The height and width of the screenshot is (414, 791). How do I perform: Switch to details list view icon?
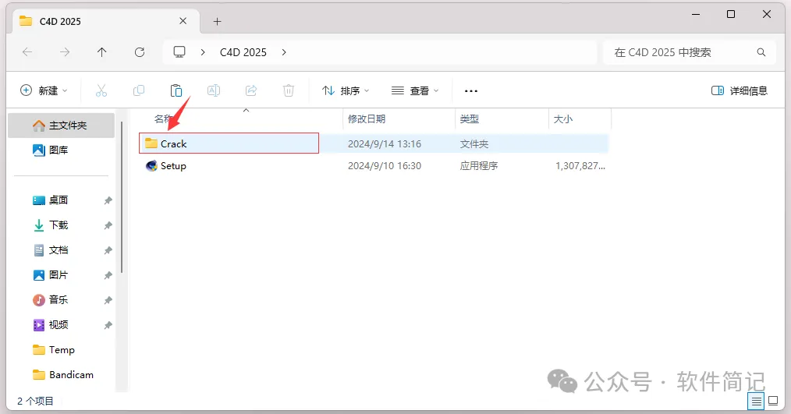[x=756, y=402]
